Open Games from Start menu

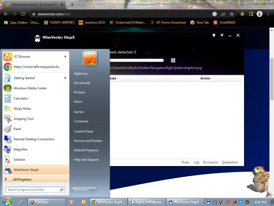pos(79,112)
